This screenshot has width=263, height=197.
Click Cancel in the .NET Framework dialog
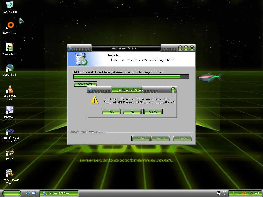click(153, 112)
